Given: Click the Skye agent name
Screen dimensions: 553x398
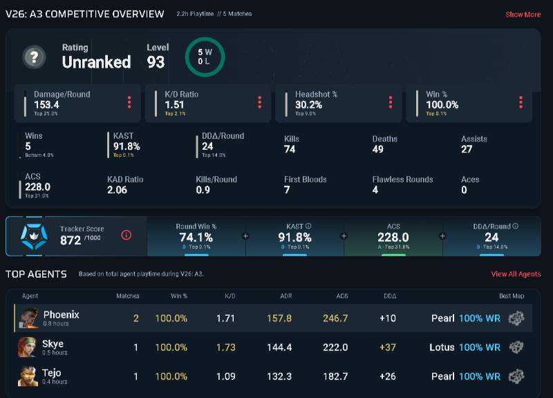Looking at the screenshot, I should (53, 343).
